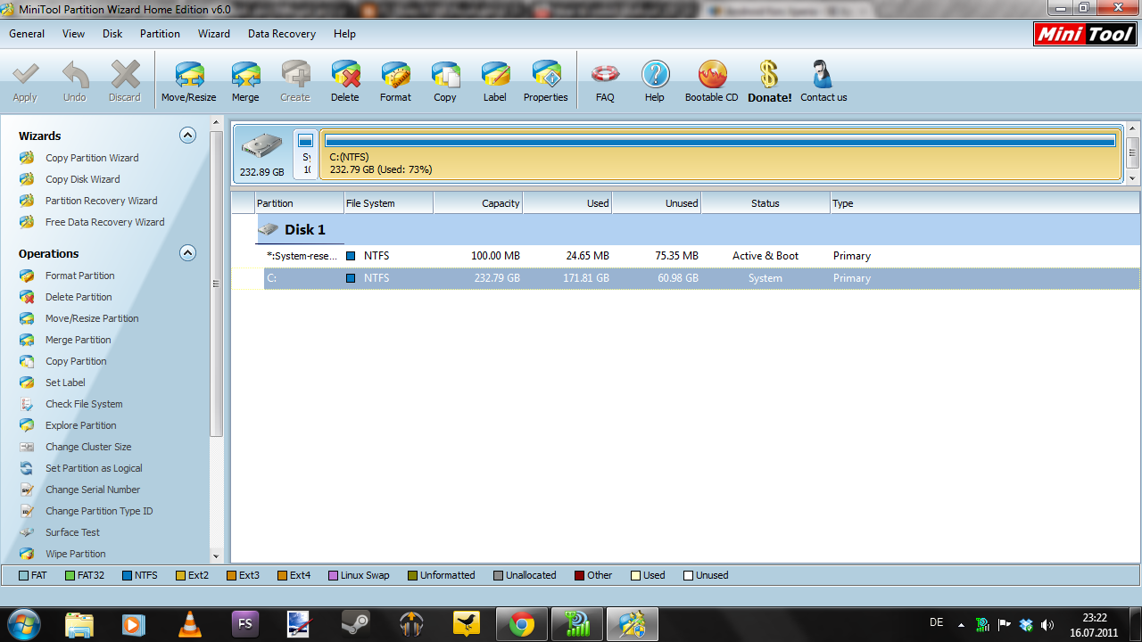1142x642 pixels.
Task: Click Format Partition in Operations
Action: (x=80, y=276)
